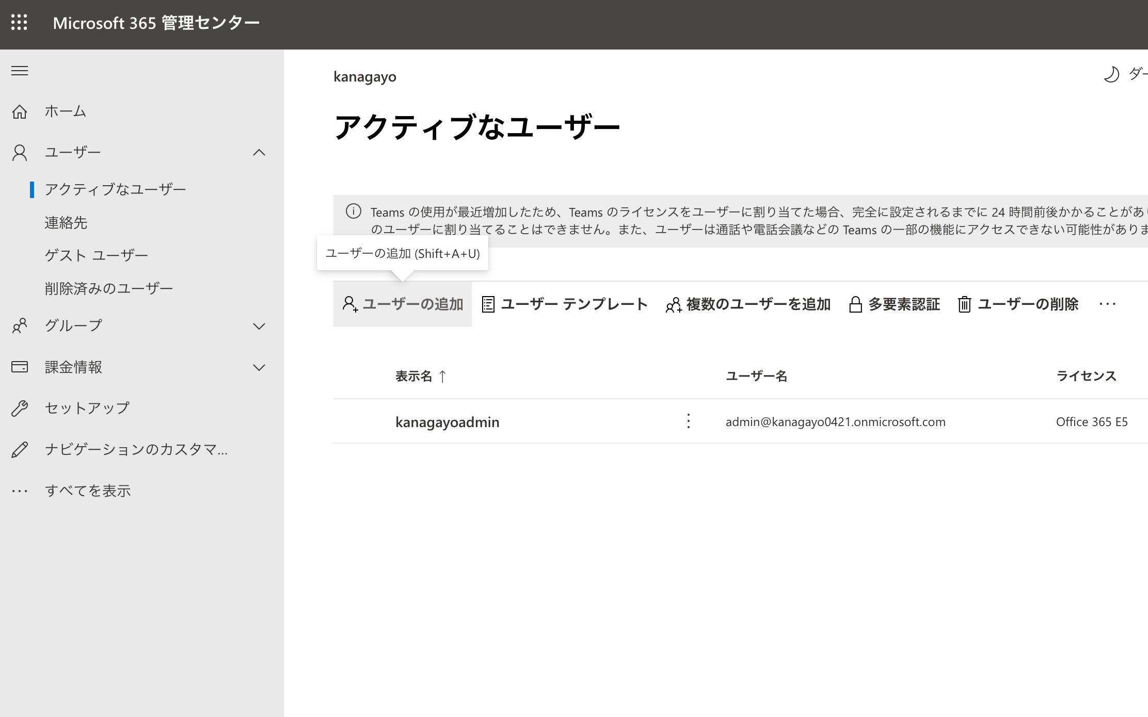This screenshot has width=1148, height=717.
Task: Select アクティブなユーザー in sidebar
Action: click(x=115, y=189)
